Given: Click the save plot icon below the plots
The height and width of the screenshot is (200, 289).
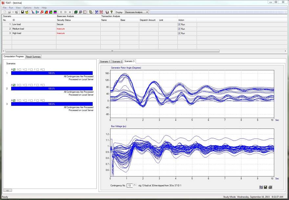Looking at the screenshot, I should 266,187.
